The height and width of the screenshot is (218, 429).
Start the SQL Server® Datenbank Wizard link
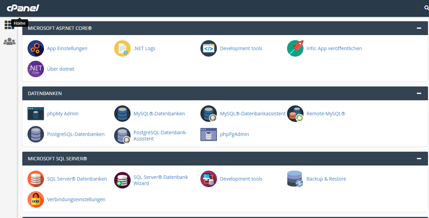pyautogui.click(x=161, y=180)
